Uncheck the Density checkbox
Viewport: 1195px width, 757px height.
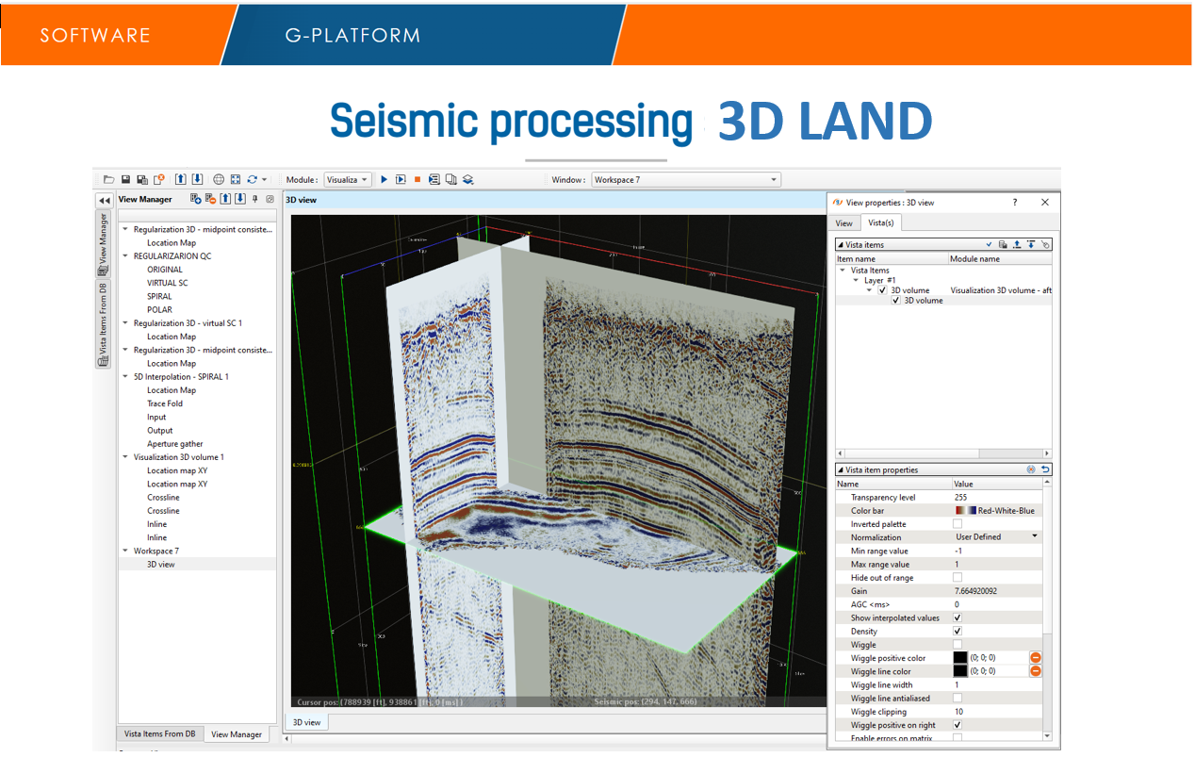click(x=958, y=632)
